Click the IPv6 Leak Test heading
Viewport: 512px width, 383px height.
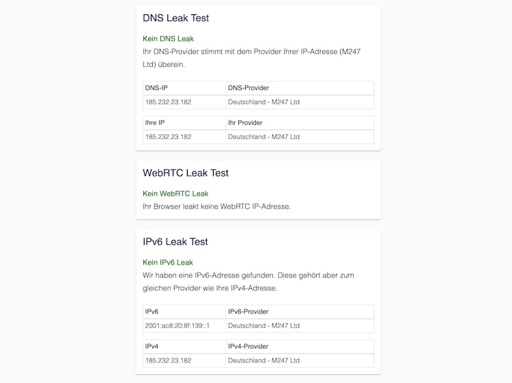click(x=175, y=241)
